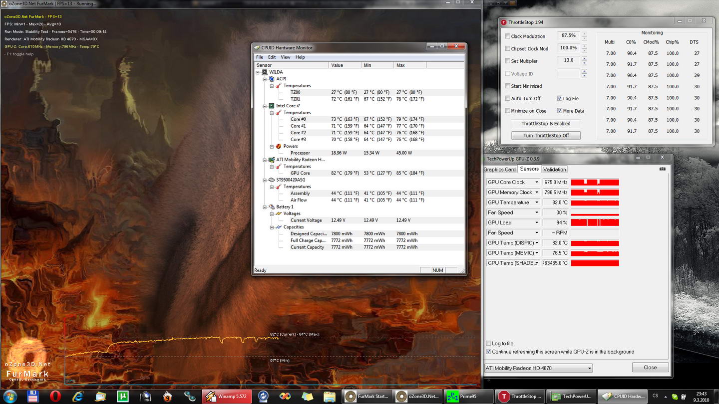This screenshot has height=404, width=719.
Task: Click the Set Multiplier 13.0 value field
Action: 569,61
